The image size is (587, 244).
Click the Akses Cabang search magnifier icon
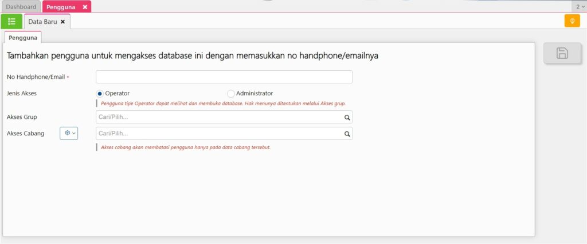(347, 134)
